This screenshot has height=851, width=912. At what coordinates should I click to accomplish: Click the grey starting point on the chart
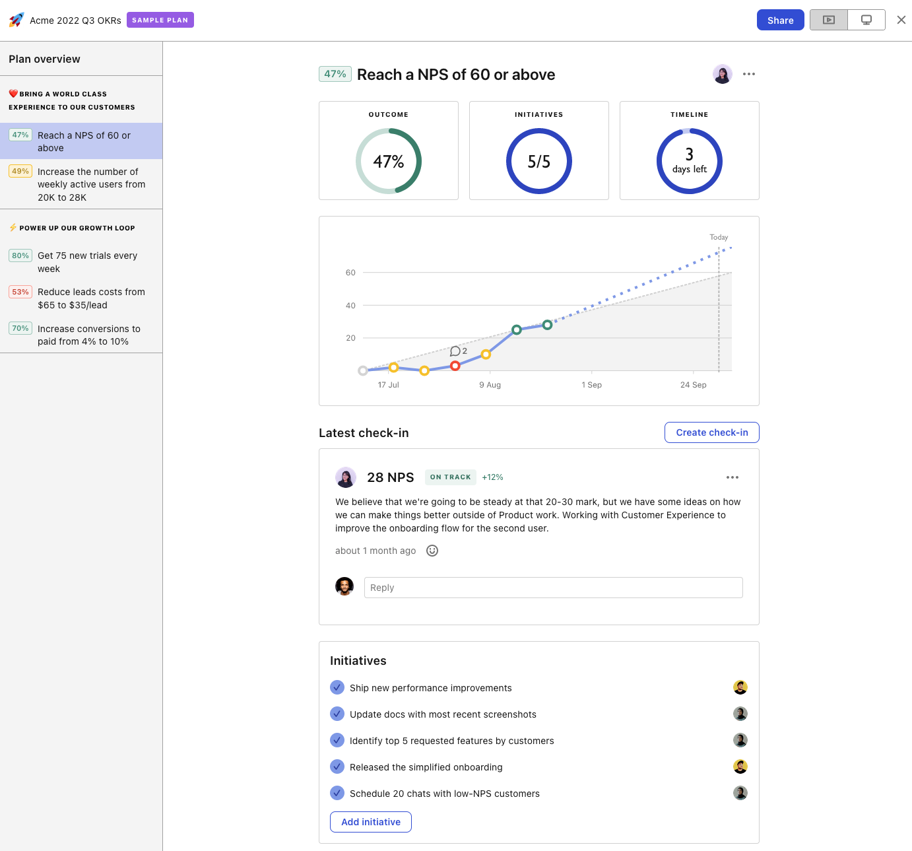click(363, 370)
